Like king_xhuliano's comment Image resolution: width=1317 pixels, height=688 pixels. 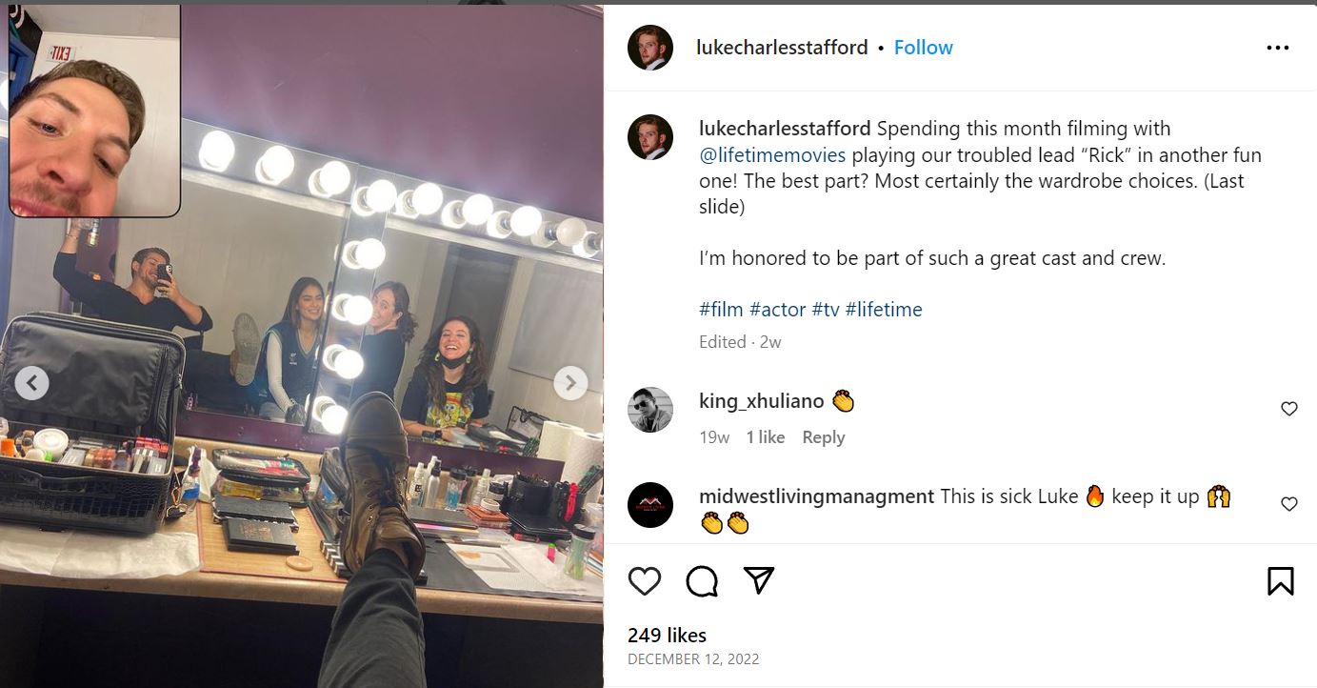[1288, 409]
